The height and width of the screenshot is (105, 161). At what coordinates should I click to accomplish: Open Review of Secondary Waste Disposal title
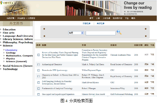(60, 55)
